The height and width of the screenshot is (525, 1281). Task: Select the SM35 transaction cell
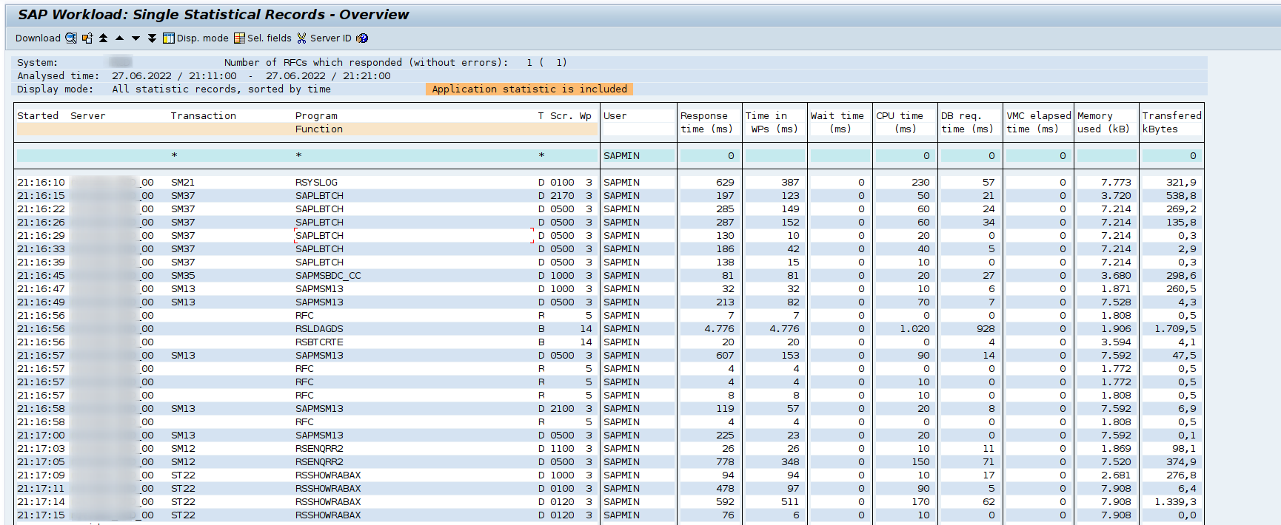pyautogui.click(x=183, y=276)
